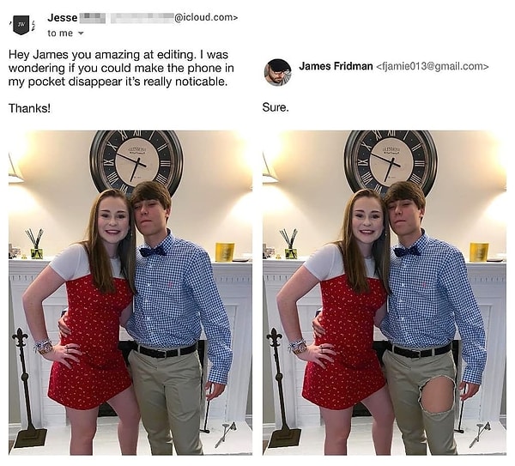
Task: Click the sender name Jesse
Action: [x=62, y=17]
